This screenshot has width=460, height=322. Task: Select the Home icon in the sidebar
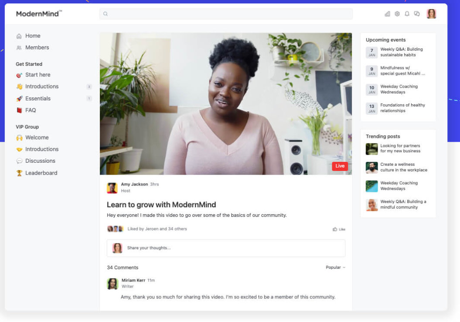pyautogui.click(x=20, y=36)
